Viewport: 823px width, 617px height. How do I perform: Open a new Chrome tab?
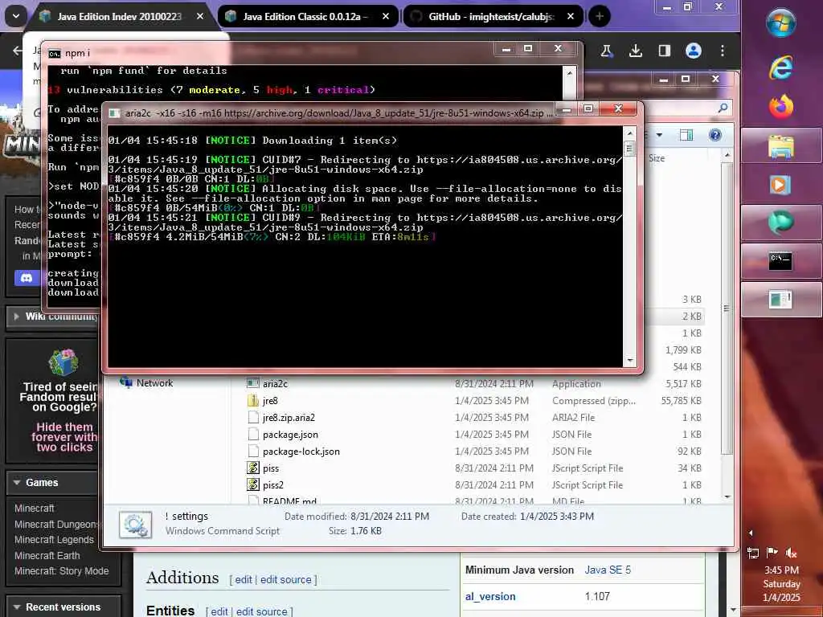(600, 16)
